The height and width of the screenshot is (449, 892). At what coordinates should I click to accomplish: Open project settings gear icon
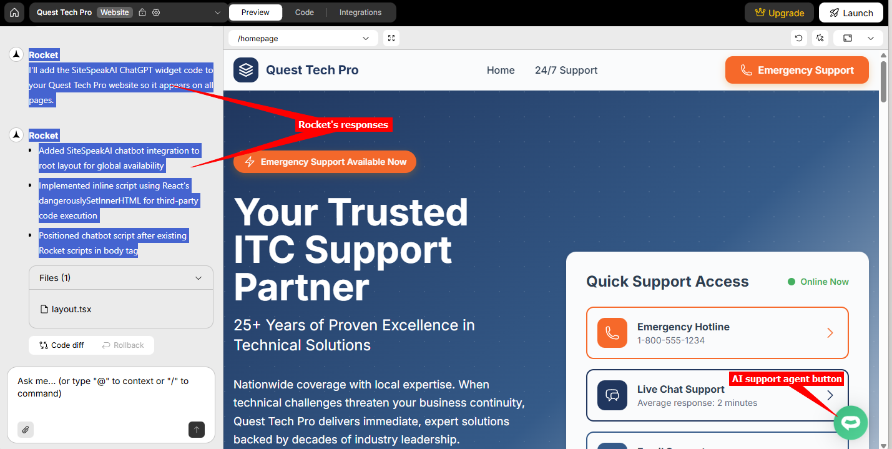(156, 12)
